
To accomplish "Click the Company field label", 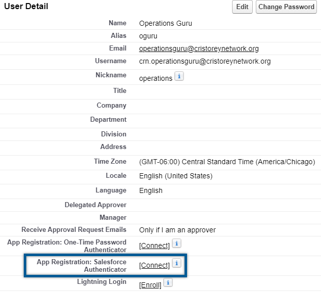I will [x=112, y=106].
